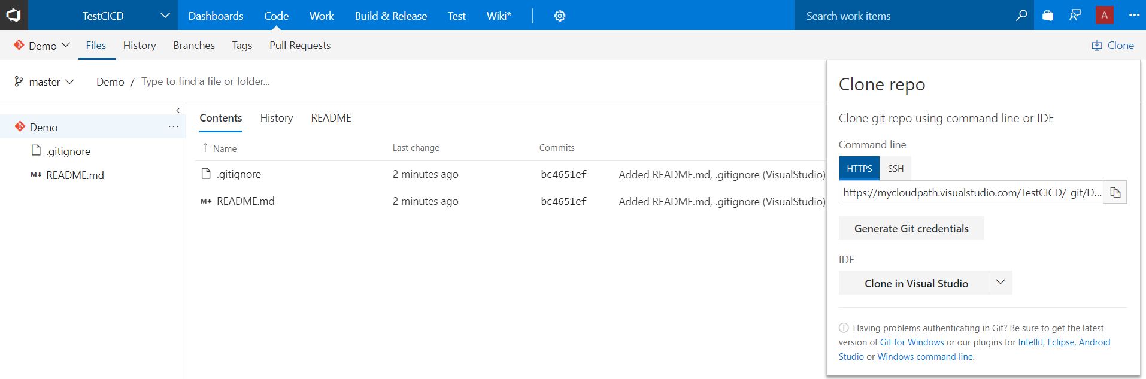Open the user avatar A menu

1105,16
